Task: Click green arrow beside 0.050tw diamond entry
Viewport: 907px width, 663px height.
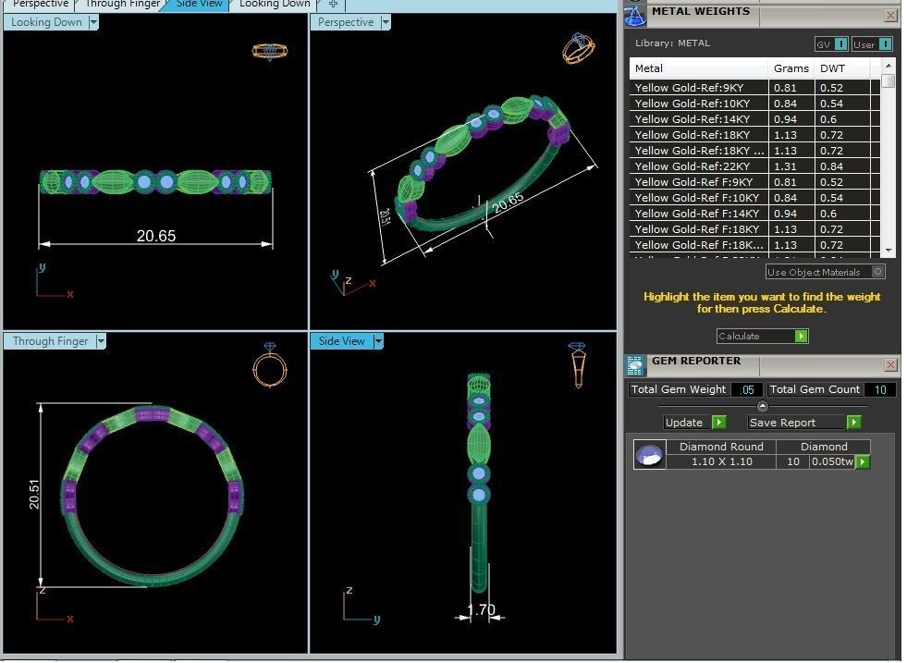Action: tap(863, 461)
